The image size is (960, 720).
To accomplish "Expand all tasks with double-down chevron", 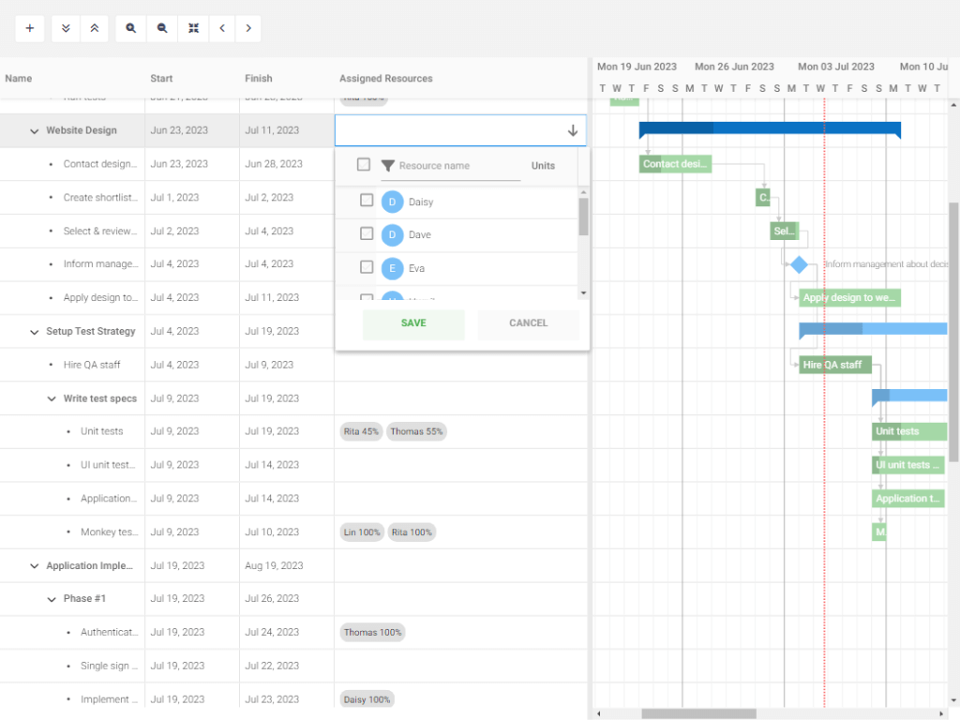I will pyautogui.click(x=67, y=28).
